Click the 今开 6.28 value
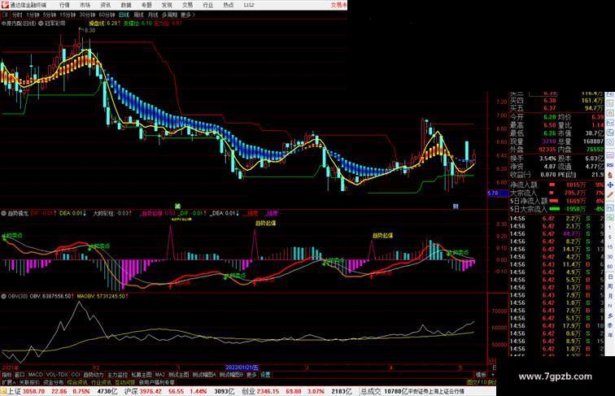This screenshot has width=615, height=396. point(549,117)
